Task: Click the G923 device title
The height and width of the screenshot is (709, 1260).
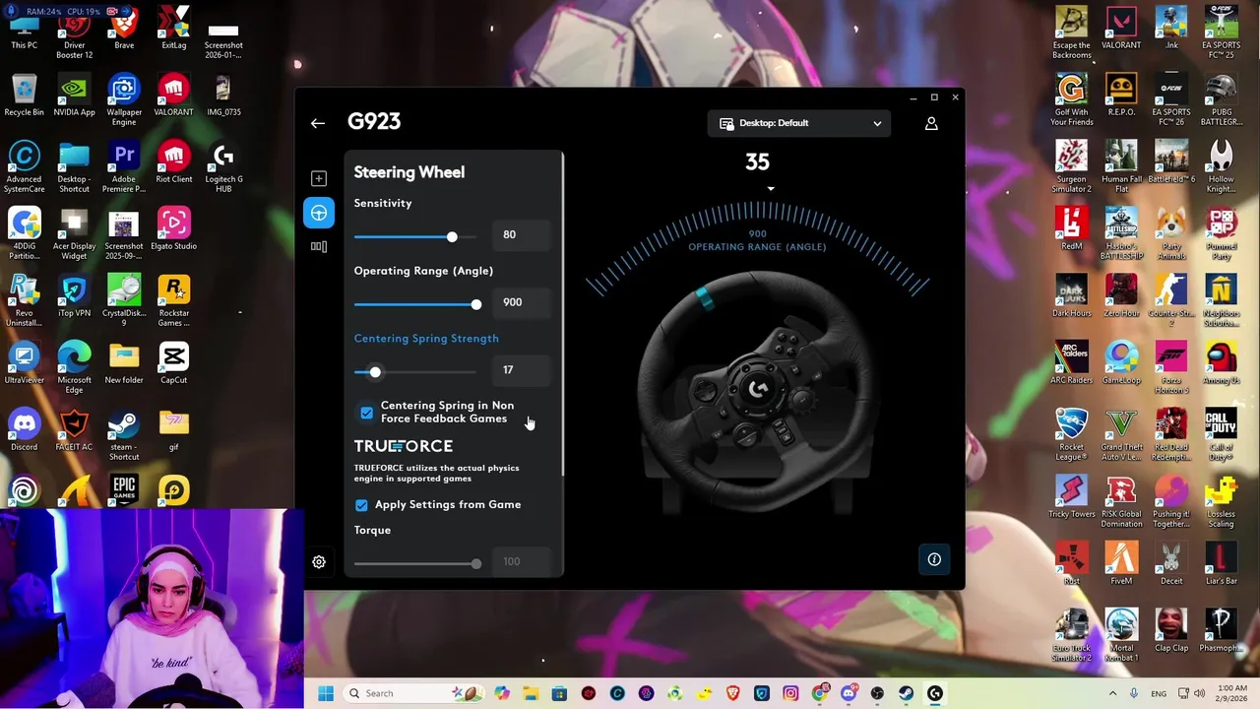Action: click(x=374, y=121)
